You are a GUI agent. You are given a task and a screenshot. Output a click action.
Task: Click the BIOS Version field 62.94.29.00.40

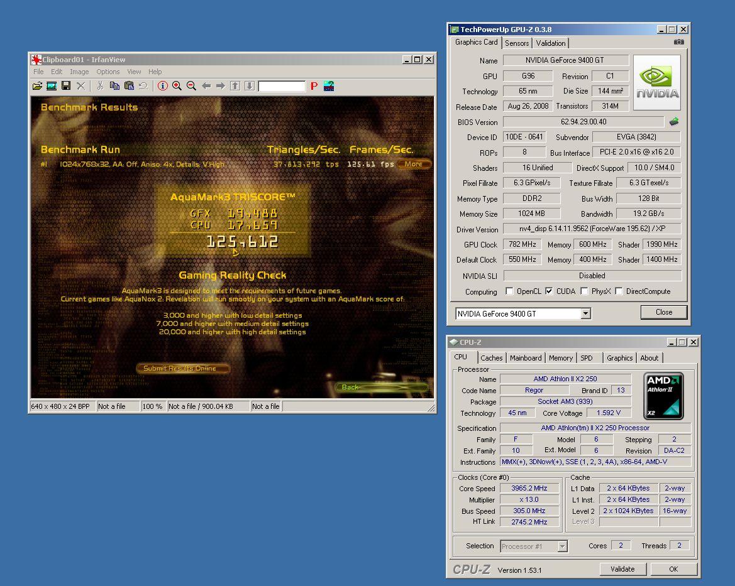pyautogui.click(x=583, y=122)
